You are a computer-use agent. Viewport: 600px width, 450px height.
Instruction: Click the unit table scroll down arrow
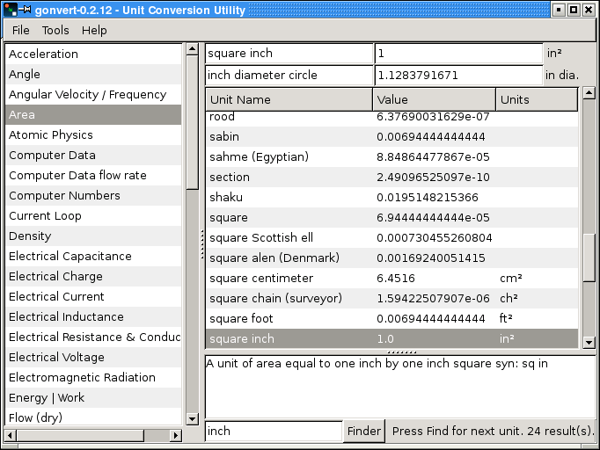(589, 343)
